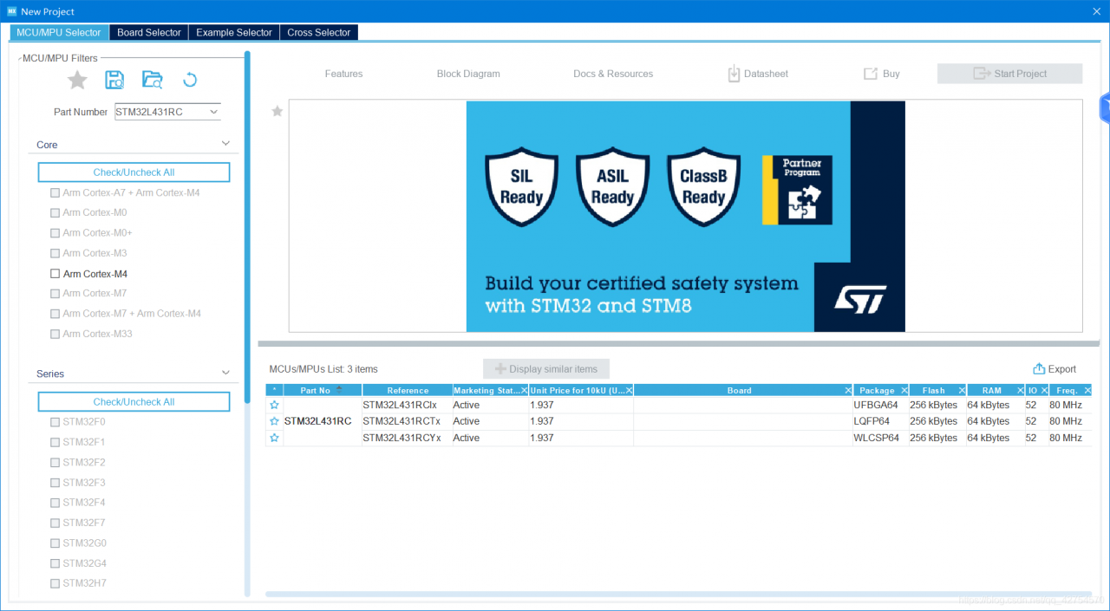Reset all MCU filters icon
This screenshot has height=611, width=1110.
[190, 81]
